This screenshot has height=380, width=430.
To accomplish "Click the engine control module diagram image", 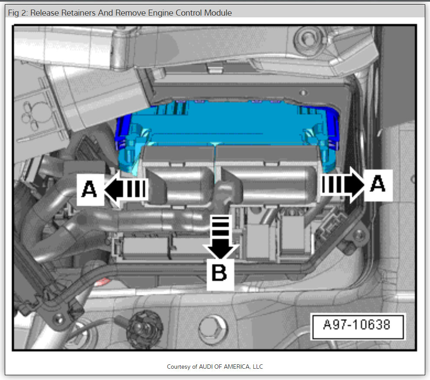I will pos(215,188).
